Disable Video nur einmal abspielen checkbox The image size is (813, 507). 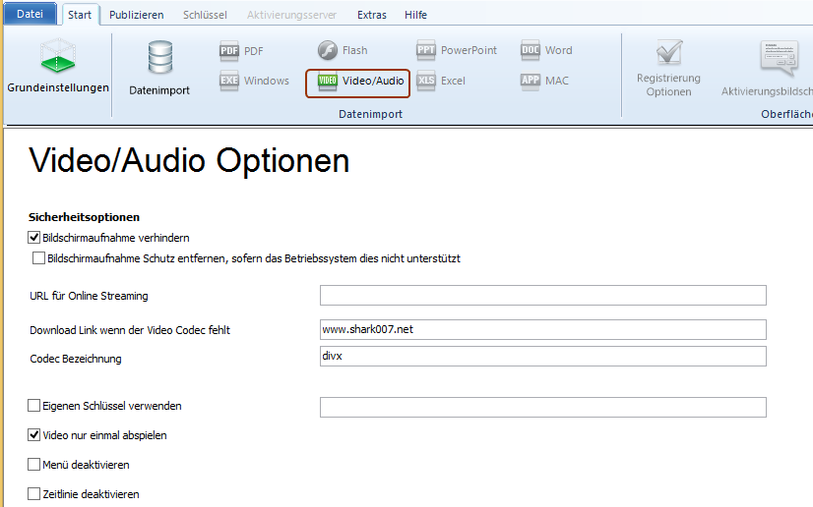34,435
